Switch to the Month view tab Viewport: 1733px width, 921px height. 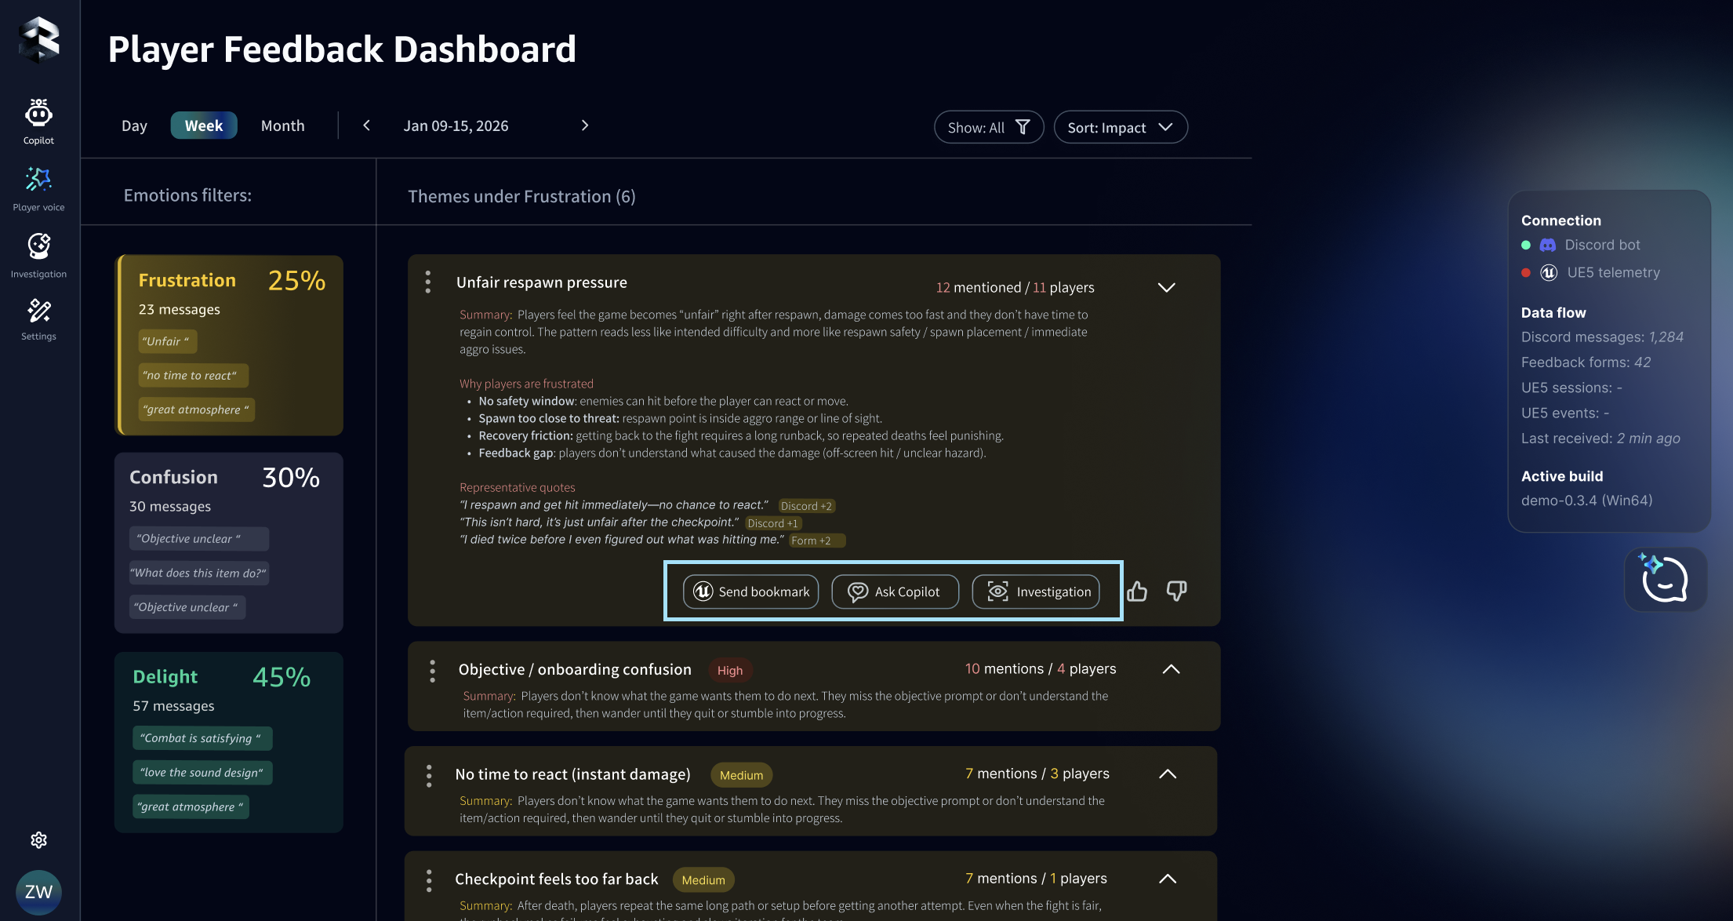point(282,126)
